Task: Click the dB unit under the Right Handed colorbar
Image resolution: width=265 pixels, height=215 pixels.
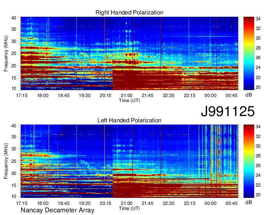Action: click(249, 95)
